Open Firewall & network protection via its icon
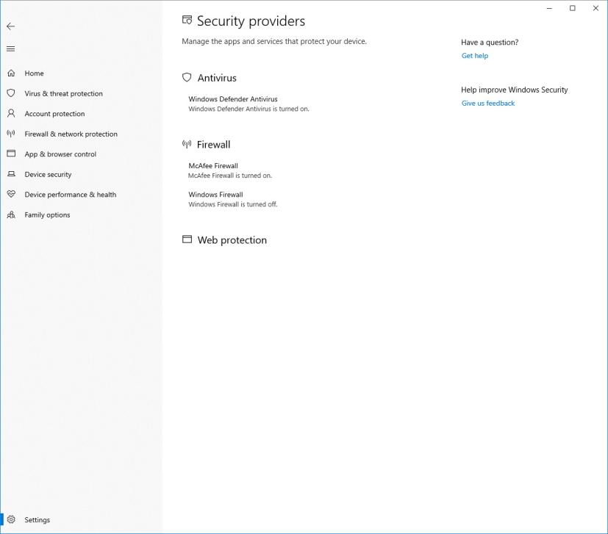Viewport: 608px width, 534px height. 10,134
